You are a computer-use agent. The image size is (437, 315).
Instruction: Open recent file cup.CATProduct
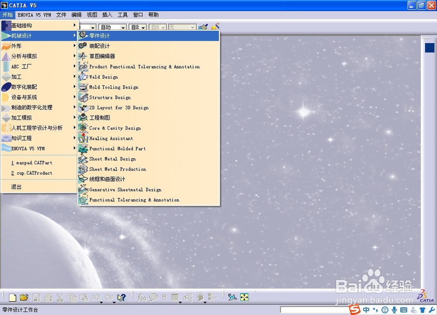tap(39, 173)
